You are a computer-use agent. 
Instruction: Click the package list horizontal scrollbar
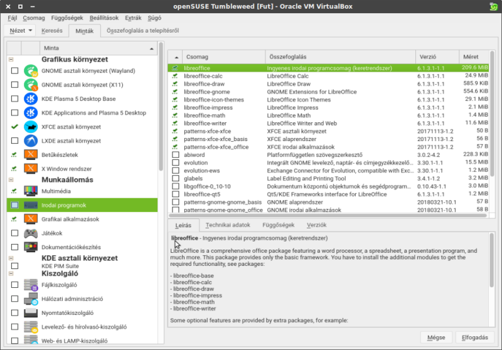[x=328, y=215]
